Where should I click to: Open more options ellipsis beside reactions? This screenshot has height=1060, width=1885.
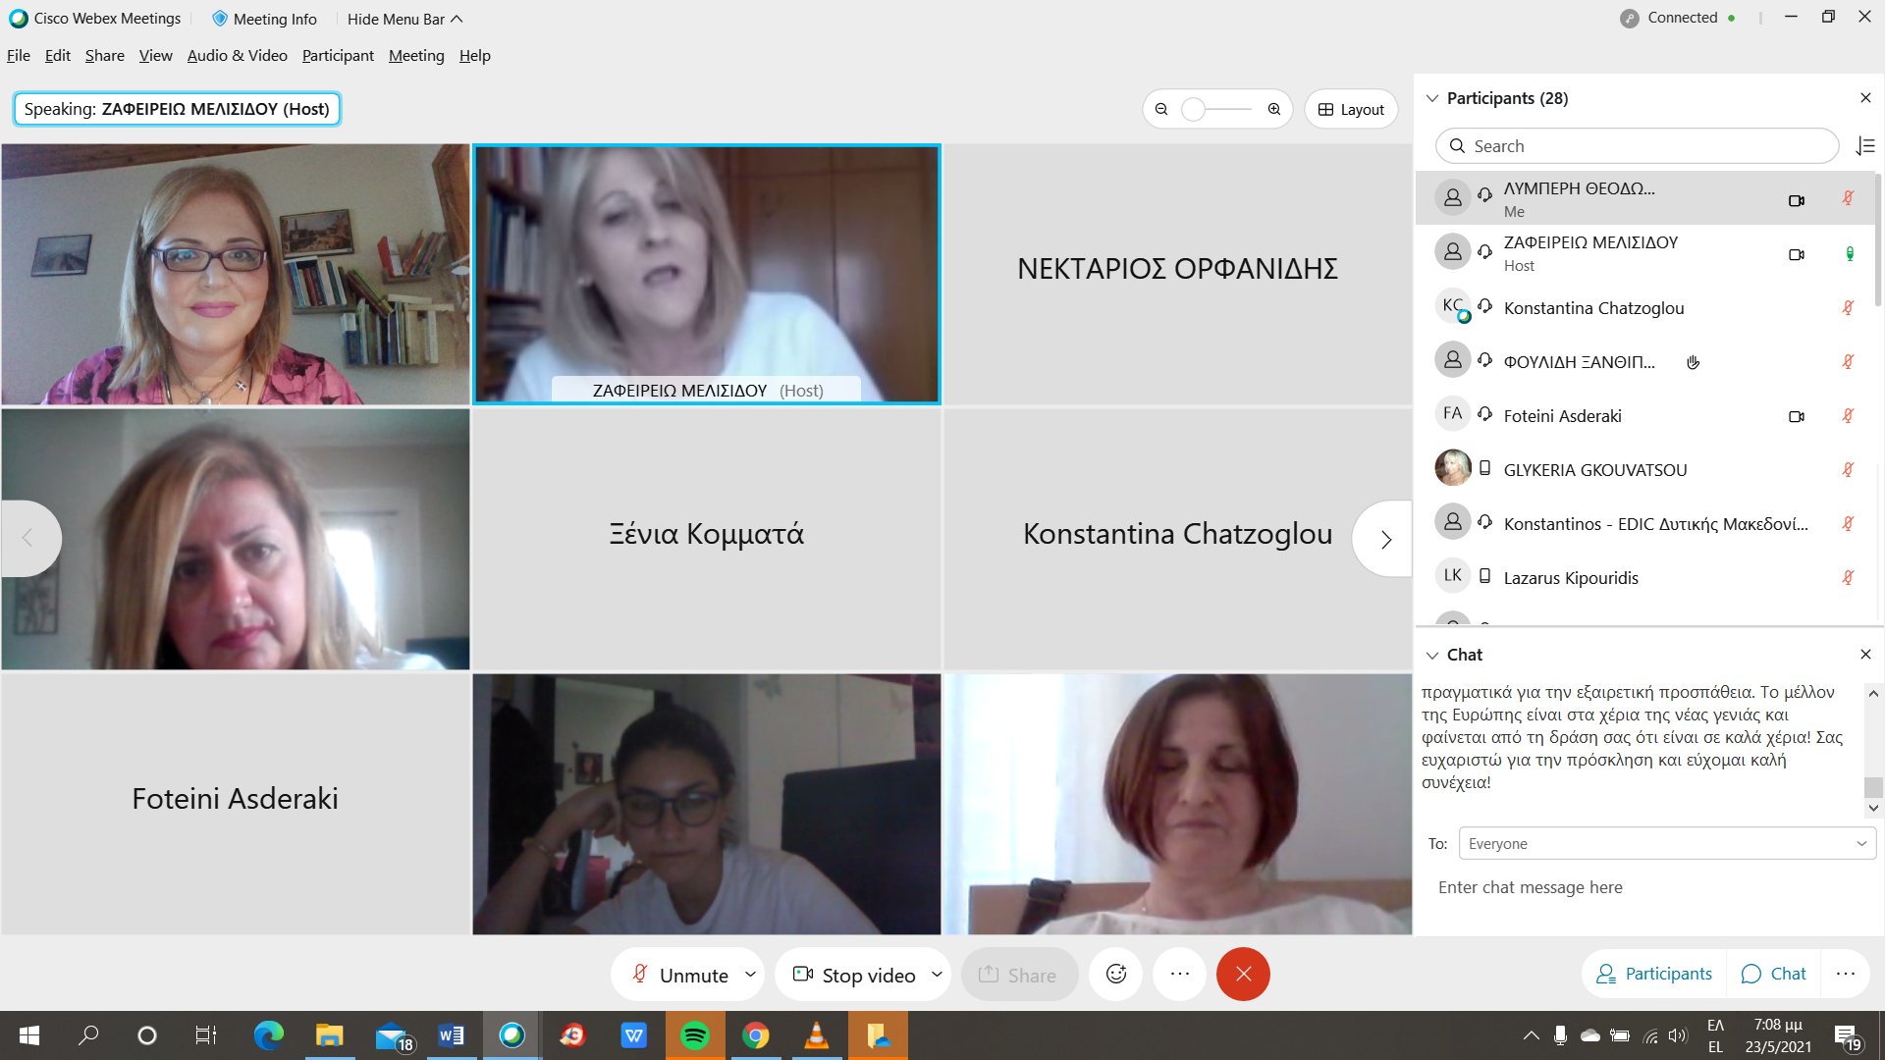pos(1180,974)
